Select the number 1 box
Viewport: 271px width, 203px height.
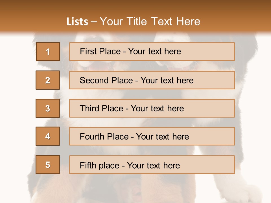pos(48,52)
